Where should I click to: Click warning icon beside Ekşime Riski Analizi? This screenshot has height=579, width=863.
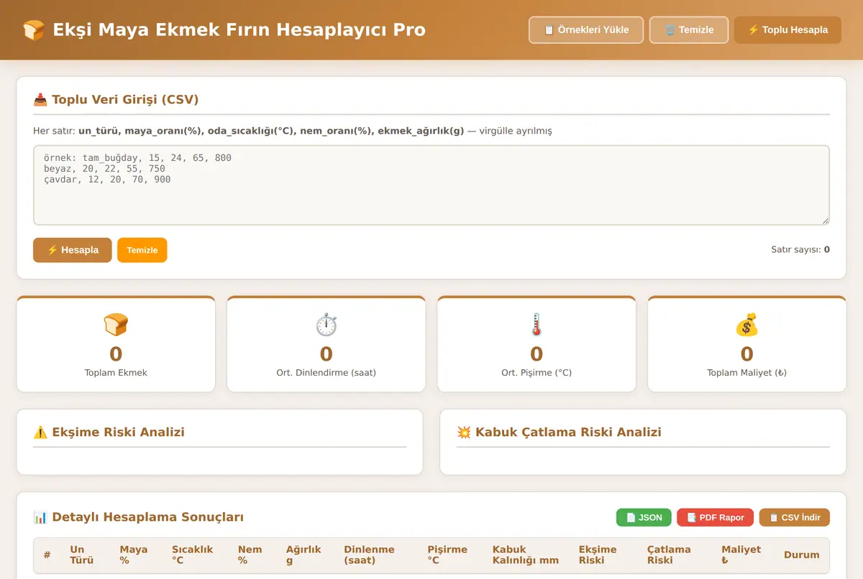click(40, 432)
